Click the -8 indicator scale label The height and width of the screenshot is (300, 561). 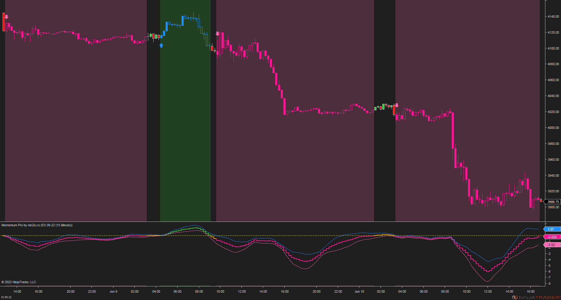tap(549, 283)
